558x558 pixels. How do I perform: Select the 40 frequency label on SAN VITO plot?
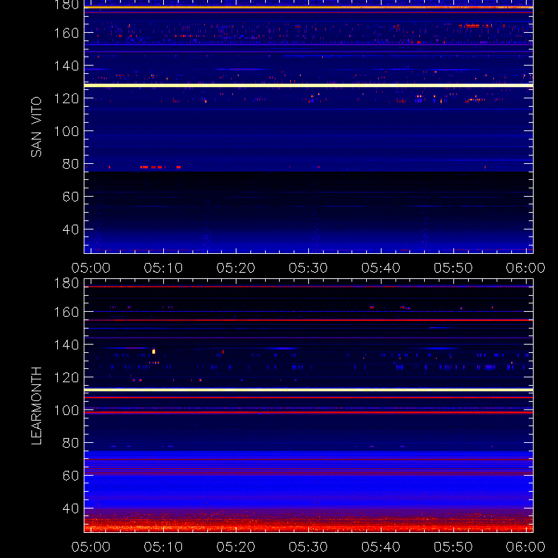pos(70,229)
